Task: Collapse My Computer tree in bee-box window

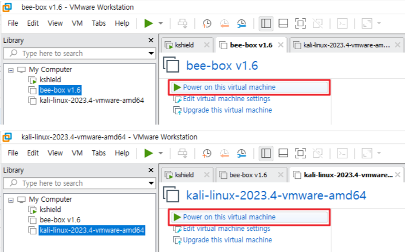Action: point(11,70)
